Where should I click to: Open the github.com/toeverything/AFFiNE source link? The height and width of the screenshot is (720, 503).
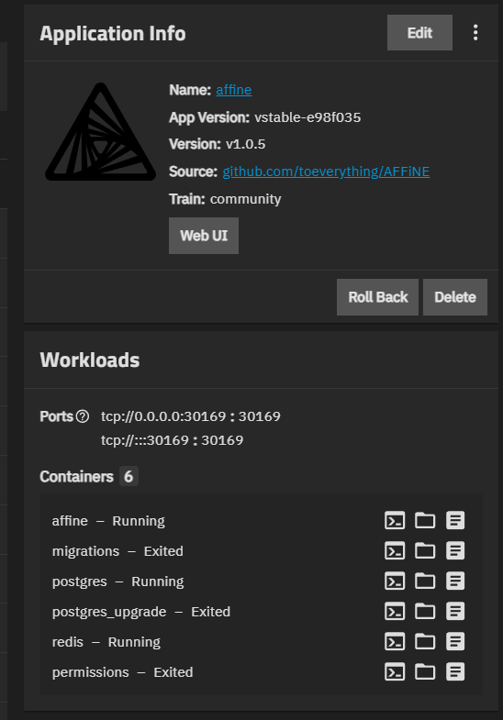(326, 172)
